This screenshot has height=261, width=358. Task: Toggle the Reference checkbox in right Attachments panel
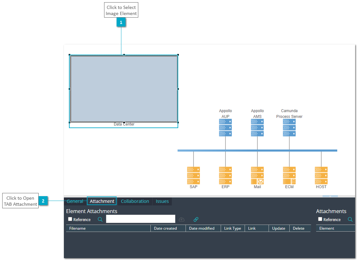coord(320,219)
